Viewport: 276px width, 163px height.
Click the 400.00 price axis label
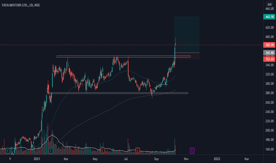[x=269, y=37]
